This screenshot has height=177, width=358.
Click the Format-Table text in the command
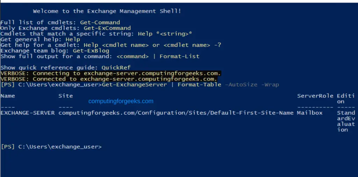click(199, 84)
